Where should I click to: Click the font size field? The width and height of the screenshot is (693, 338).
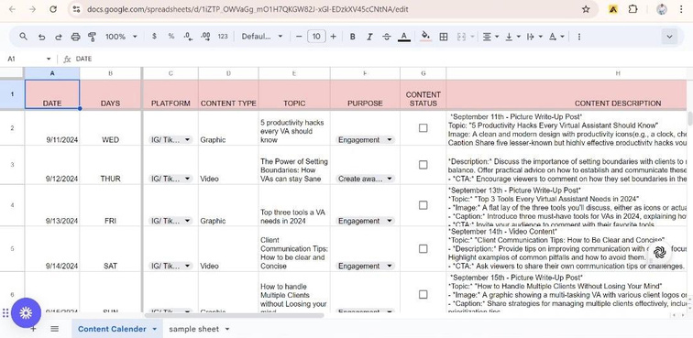click(316, 37)
